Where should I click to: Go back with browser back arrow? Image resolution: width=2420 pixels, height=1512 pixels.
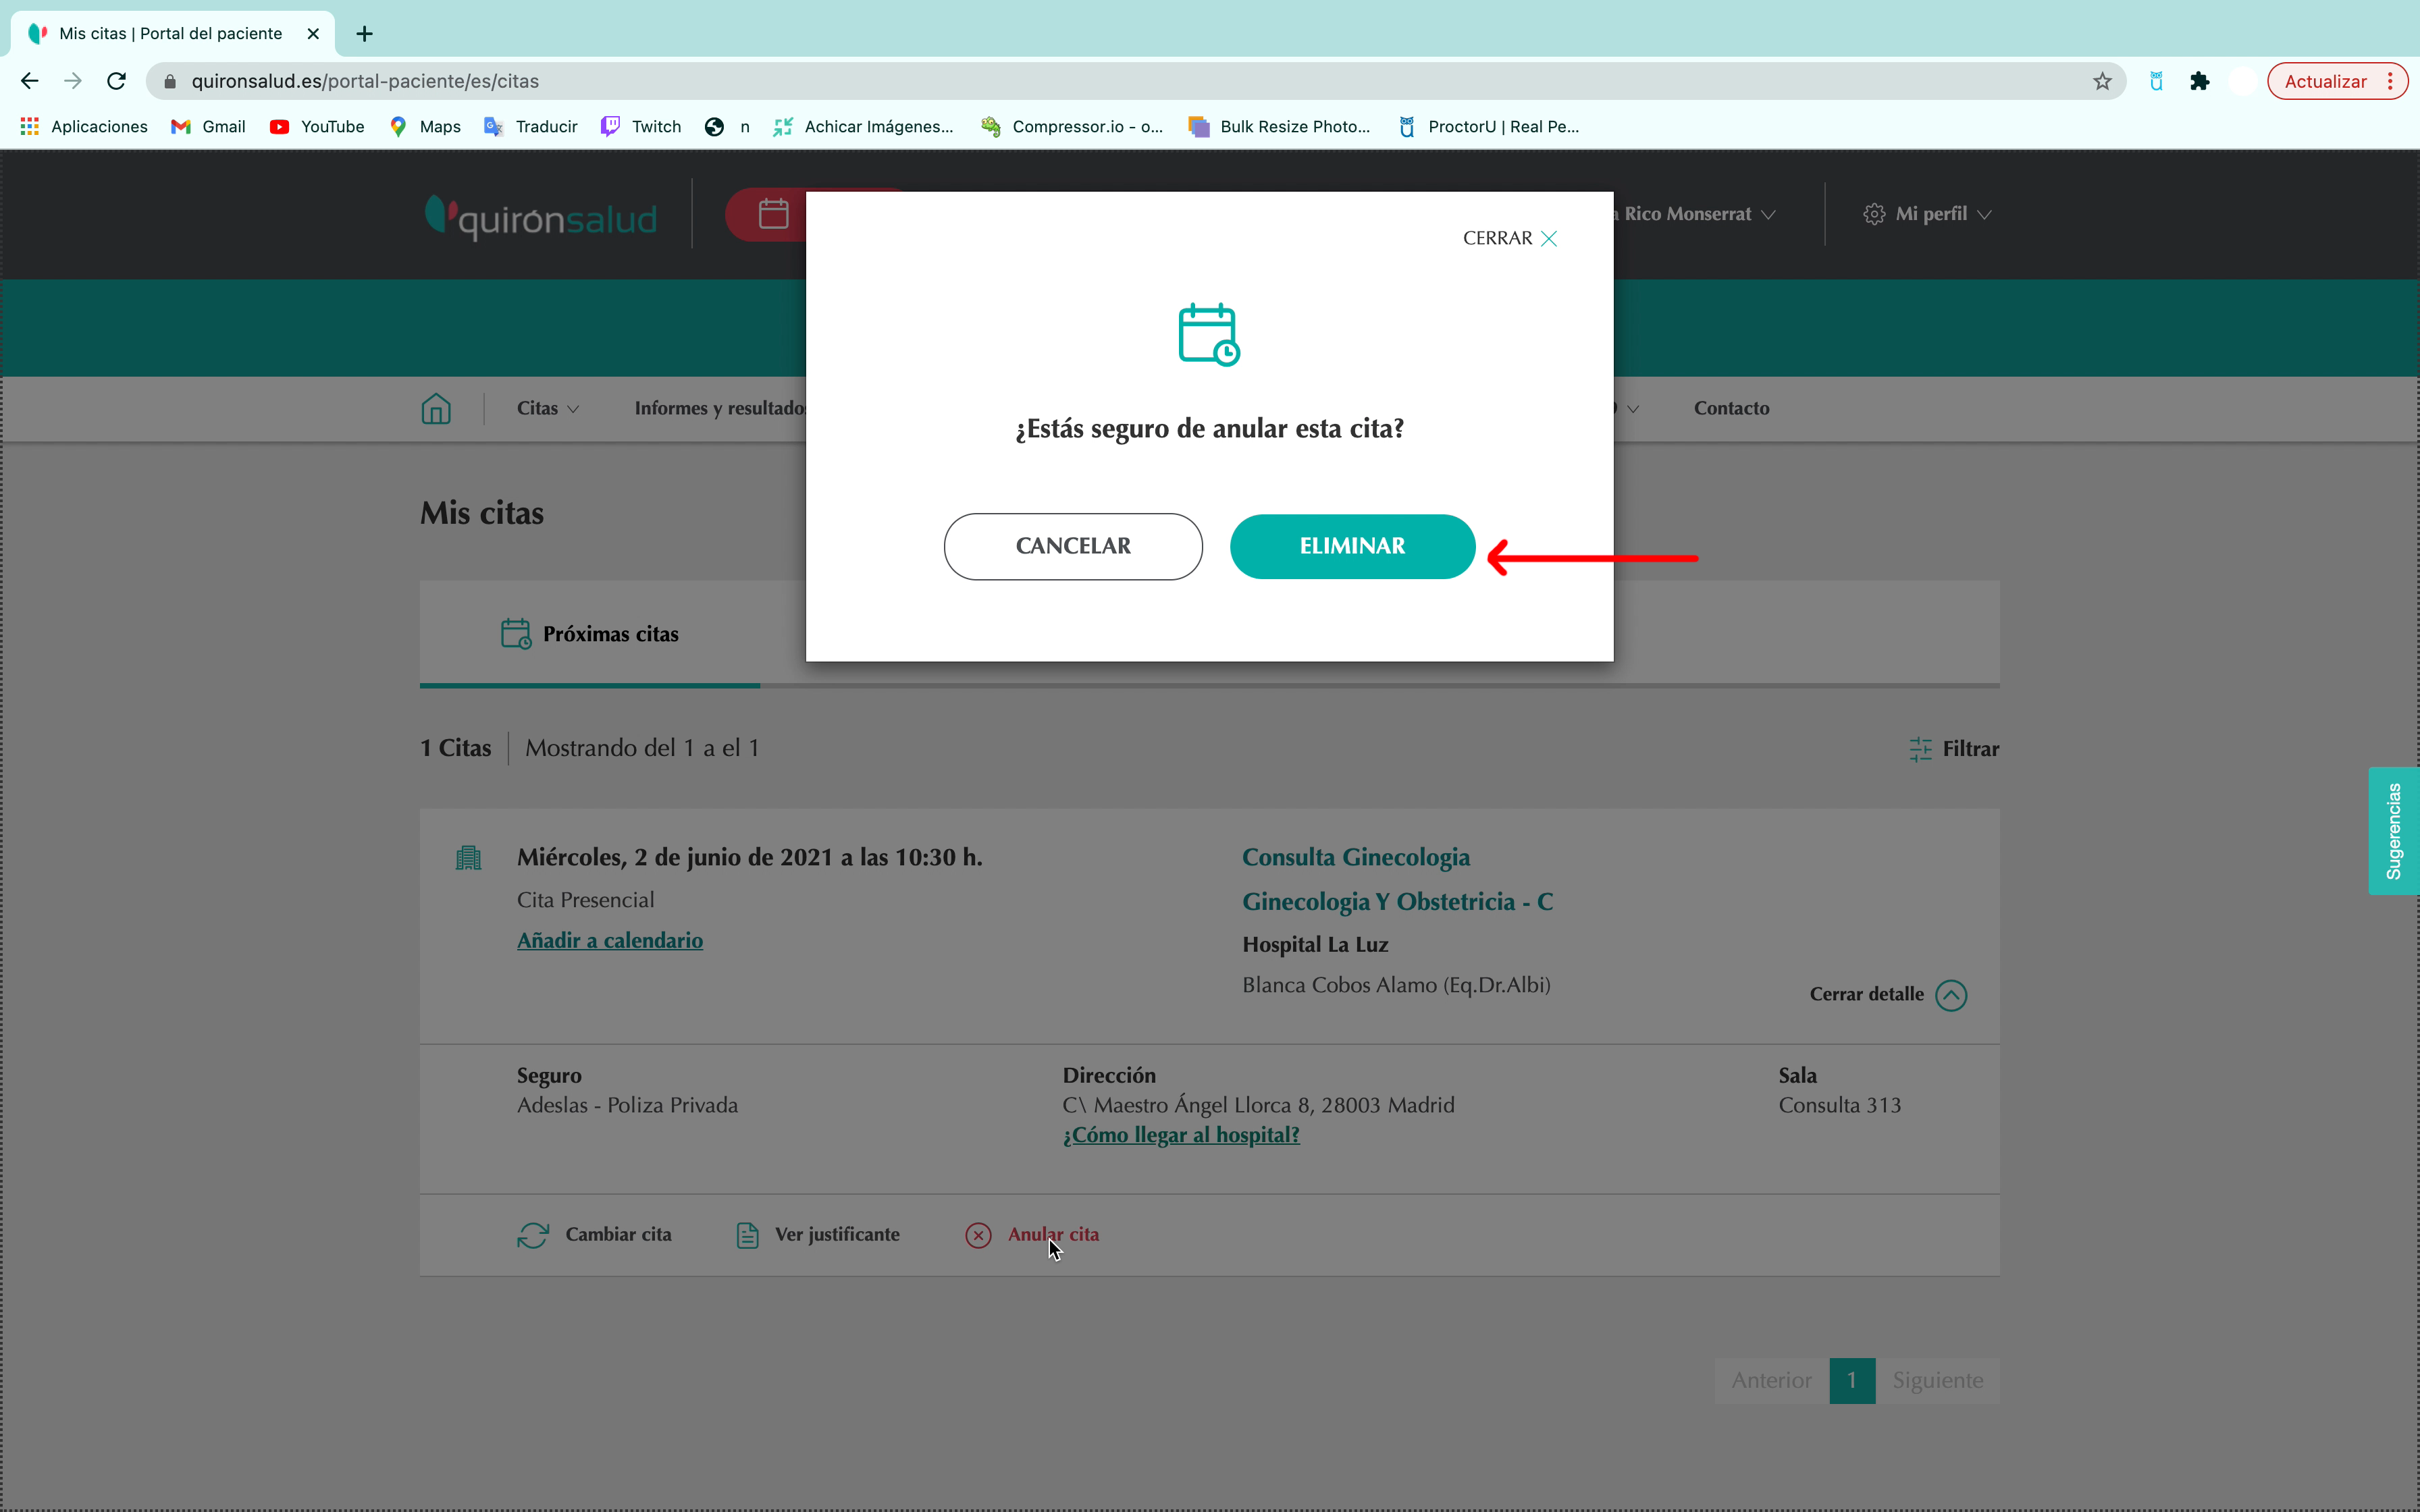tap(29, 81)
